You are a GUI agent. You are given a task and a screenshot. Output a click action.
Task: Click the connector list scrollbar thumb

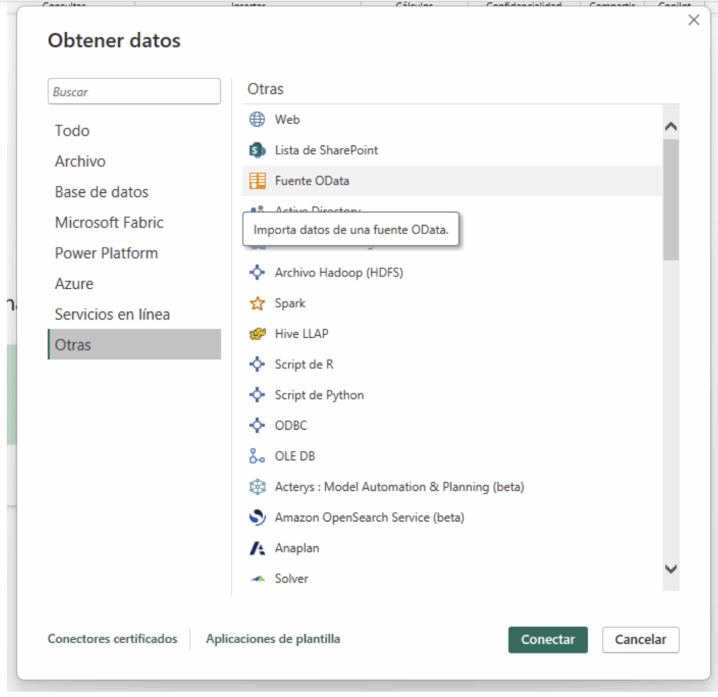click(670, 200)
